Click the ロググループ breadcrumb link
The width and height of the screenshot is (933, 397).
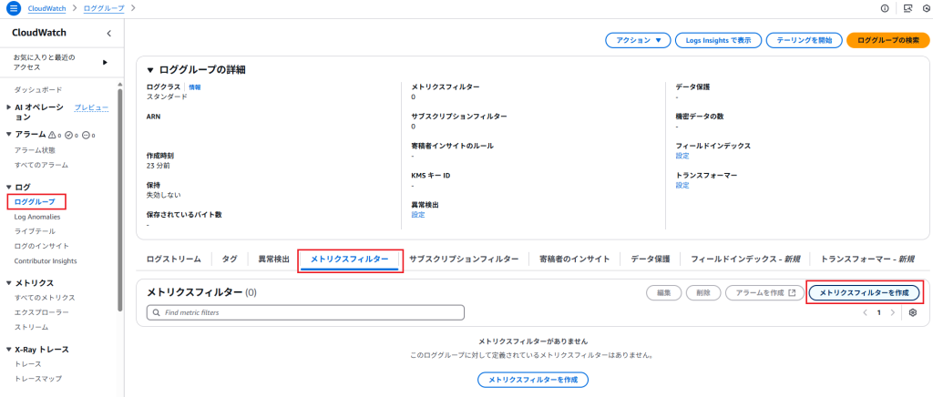coord(104,8)
